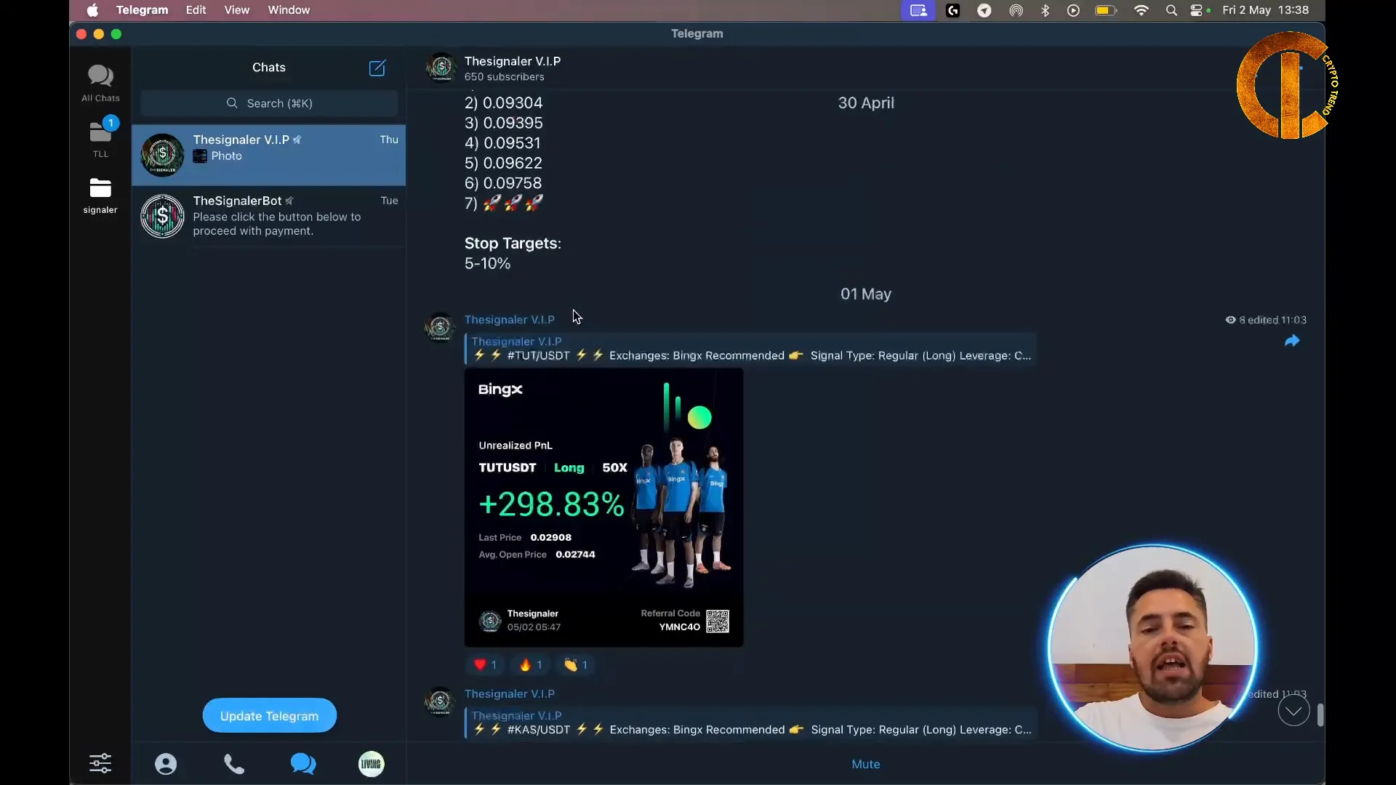Open Spotlight search in the menu bar
This screenshot has width=1396, height=785.
1171,10
